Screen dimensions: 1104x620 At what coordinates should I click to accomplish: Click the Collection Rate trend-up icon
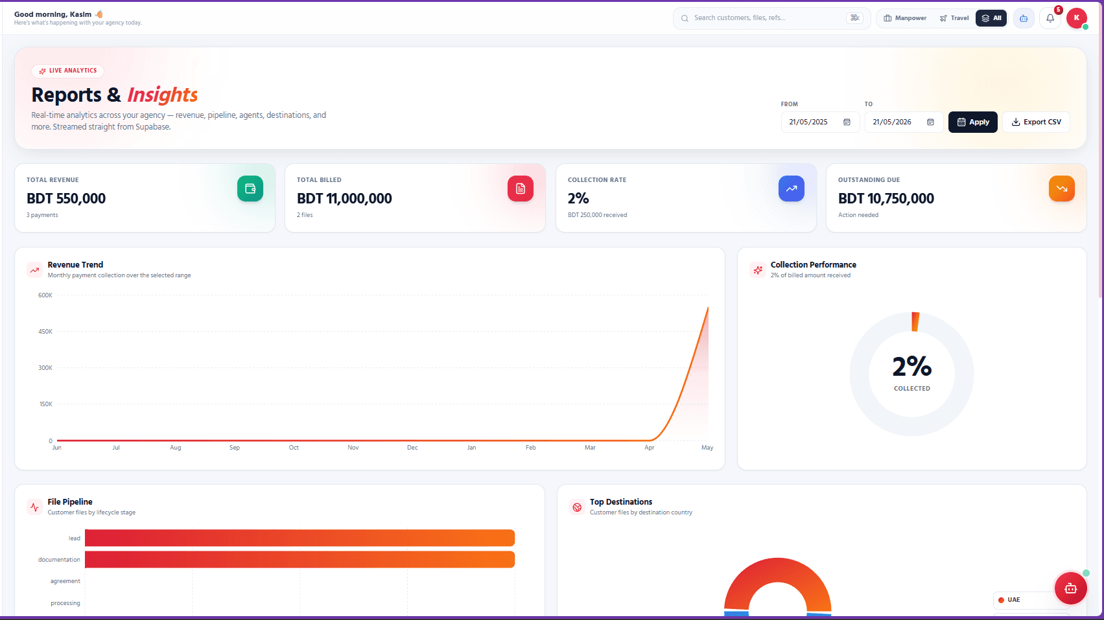click(x=792, y=189)
